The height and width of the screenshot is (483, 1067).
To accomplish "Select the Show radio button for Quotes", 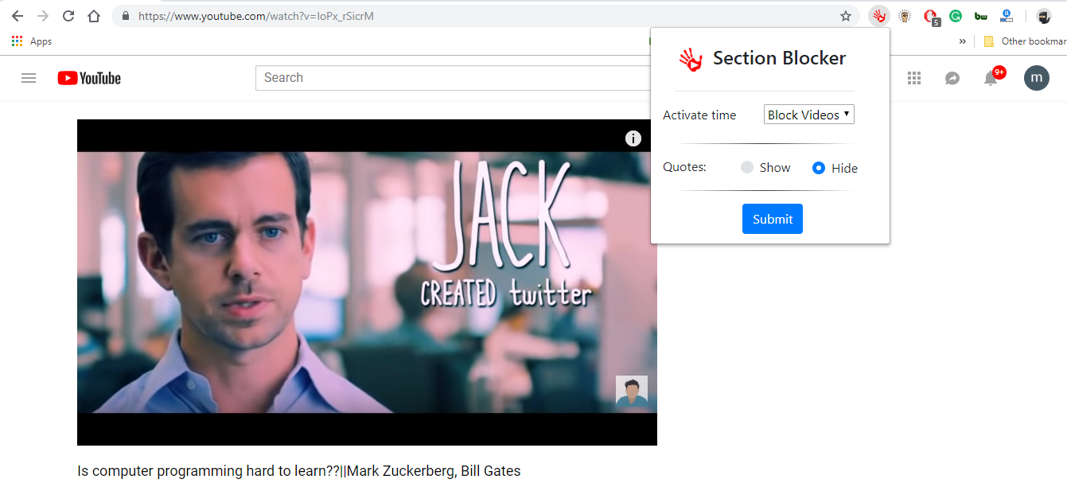I will [x=746, y=167].
